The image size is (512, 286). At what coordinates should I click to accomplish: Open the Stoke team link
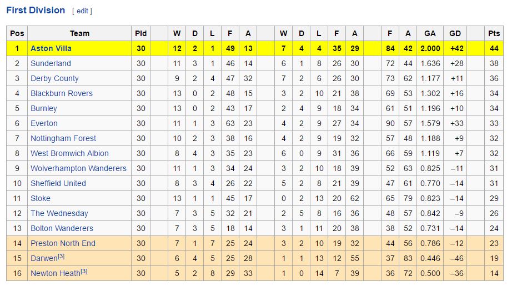[41, 198]
